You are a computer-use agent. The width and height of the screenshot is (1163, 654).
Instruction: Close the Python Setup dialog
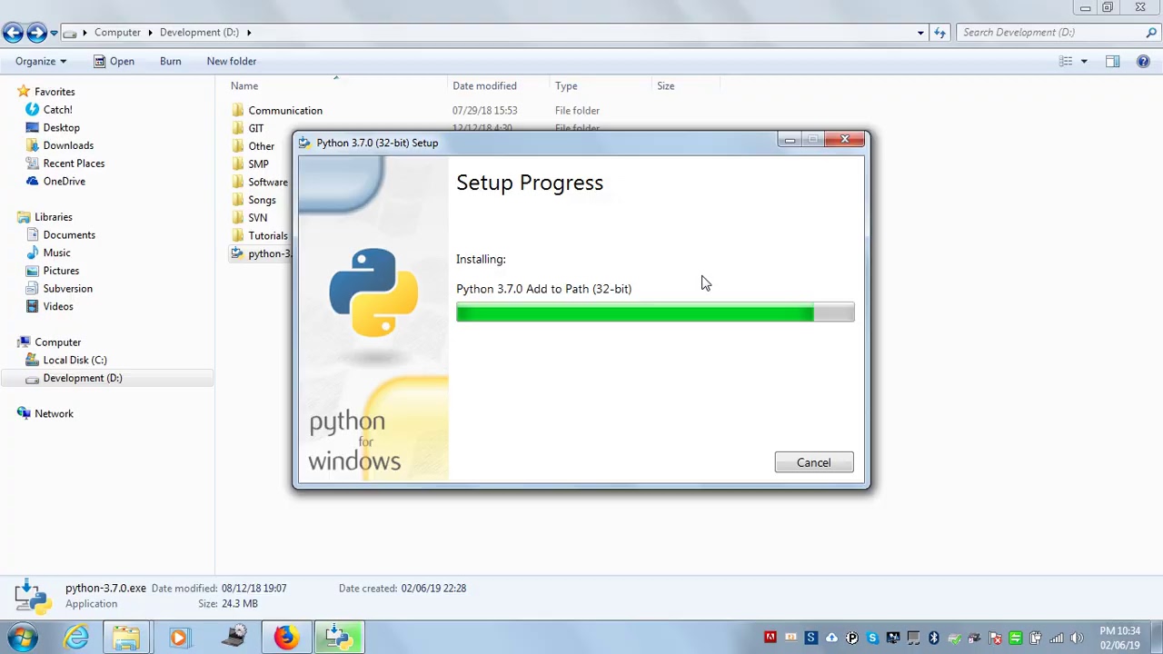(845, 139)
